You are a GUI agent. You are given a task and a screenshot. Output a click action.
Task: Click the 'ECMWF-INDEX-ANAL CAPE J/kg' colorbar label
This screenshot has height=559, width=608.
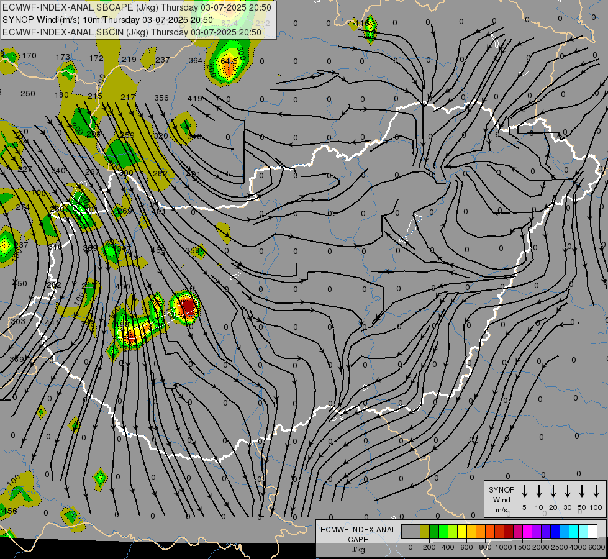tap(358, 540)
